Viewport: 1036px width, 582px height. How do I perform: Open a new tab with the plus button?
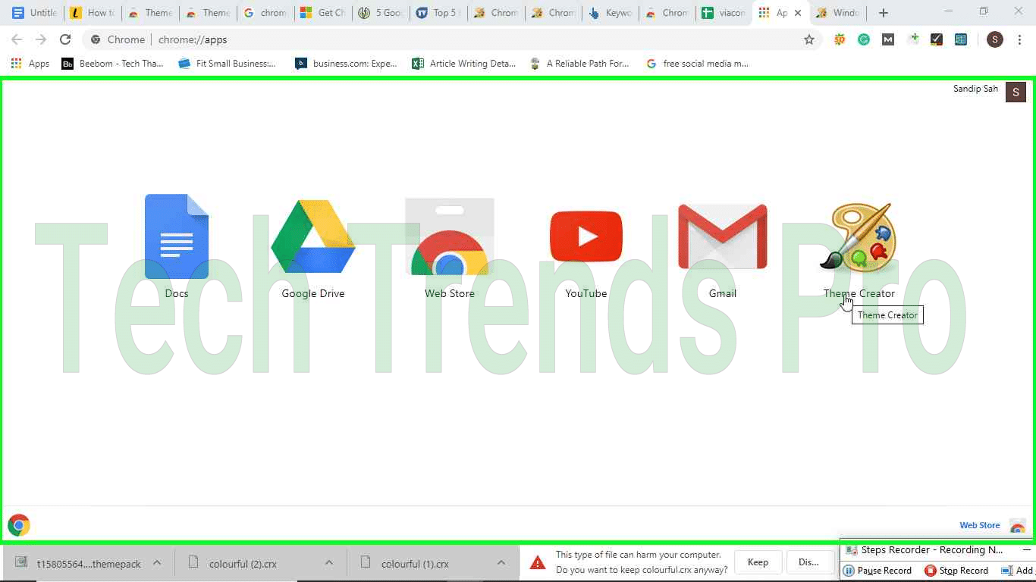(x=883, y=13)
